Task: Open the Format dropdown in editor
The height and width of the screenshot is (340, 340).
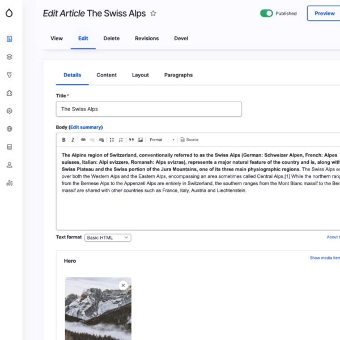Action: tap(162, 140)
